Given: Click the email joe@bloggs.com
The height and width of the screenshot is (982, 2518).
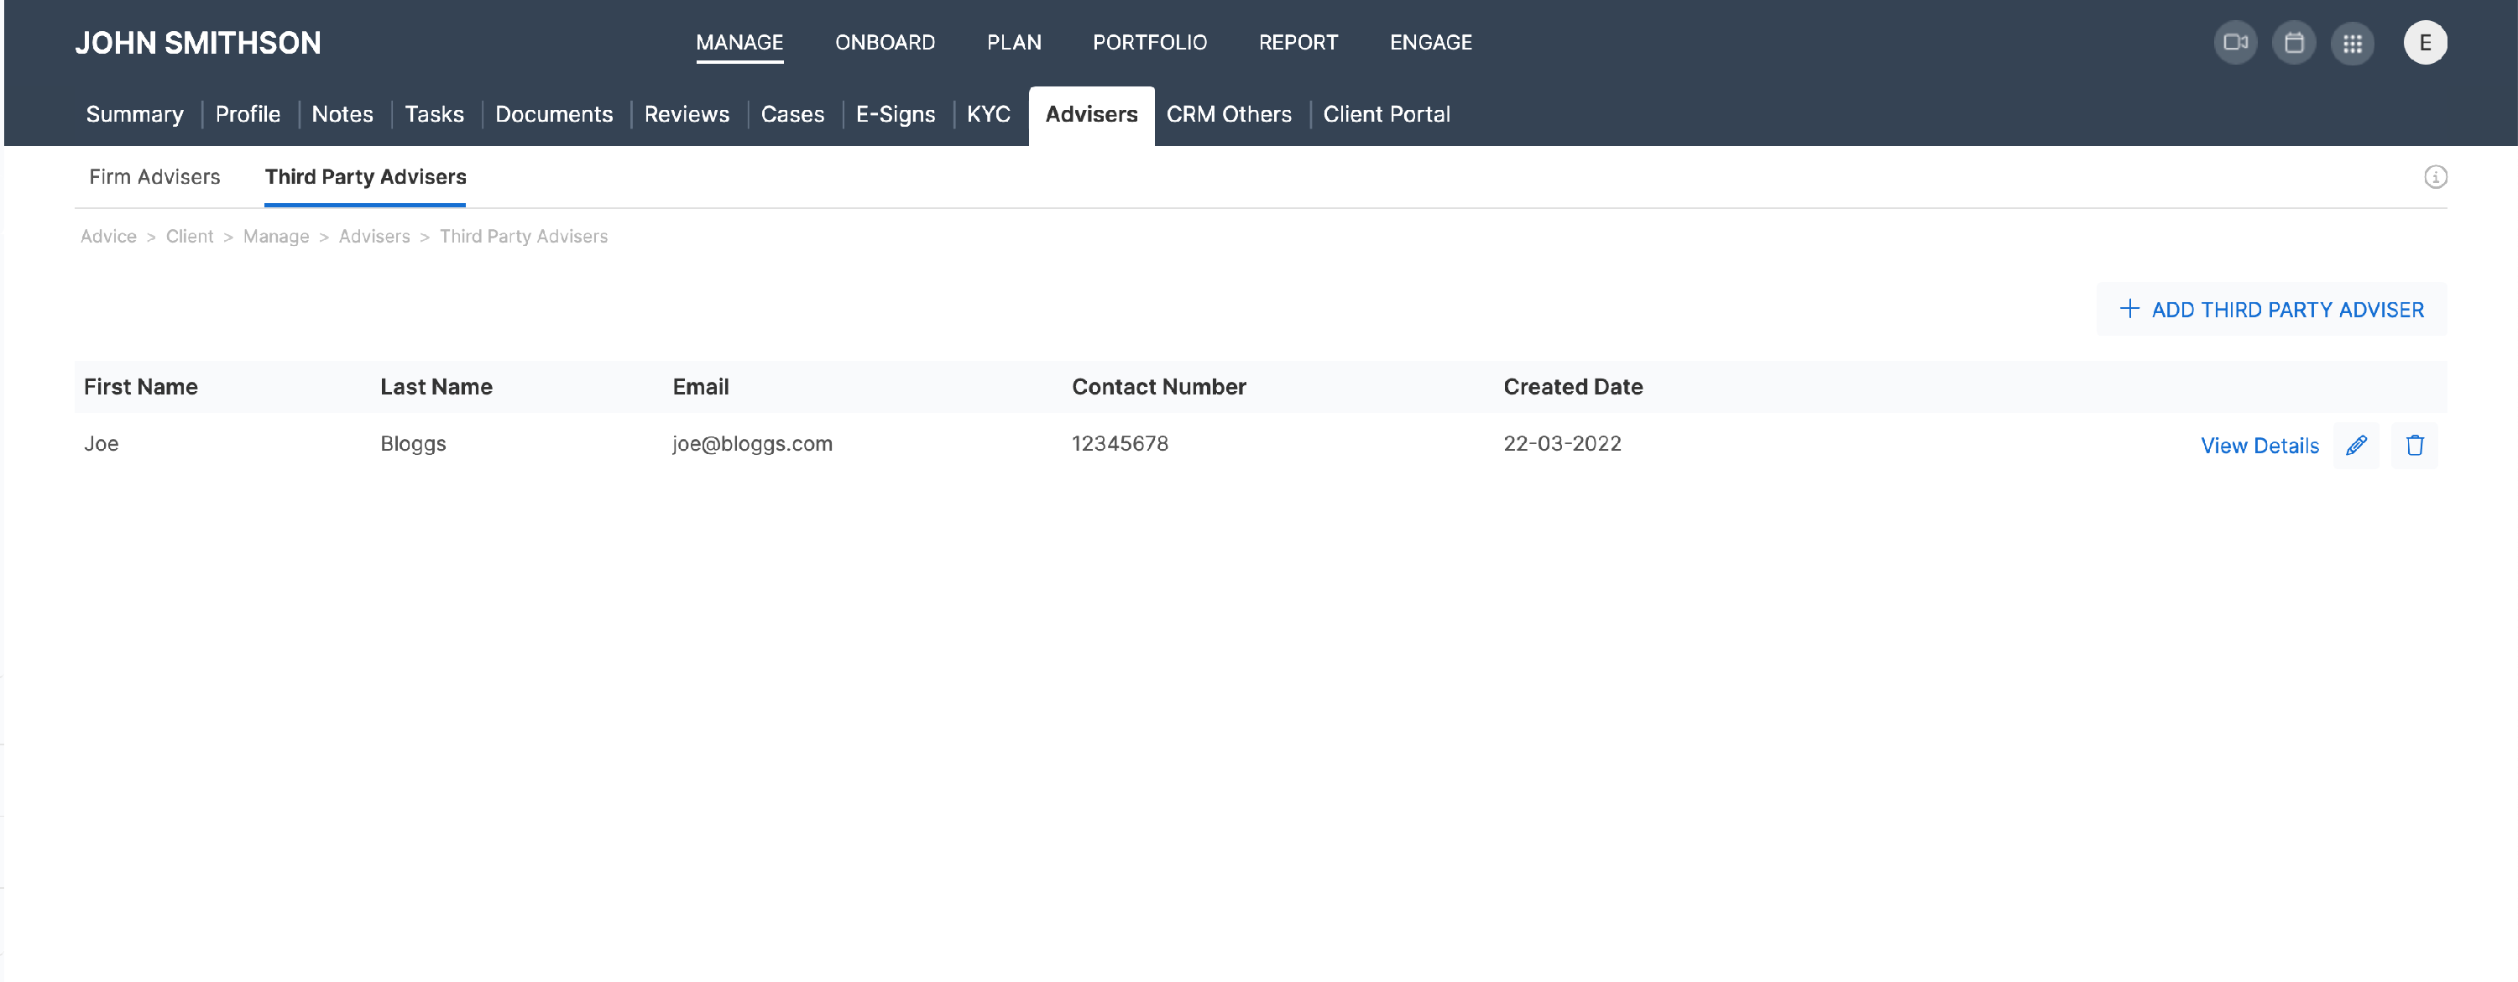Looking at the screenshot, I should click(x=752, y=444).
